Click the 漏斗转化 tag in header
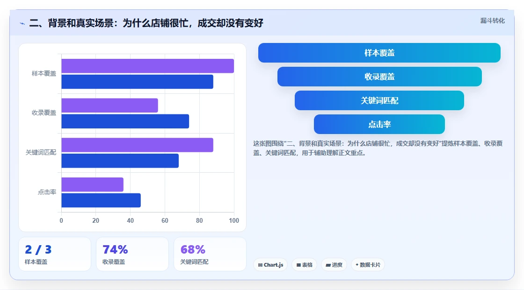The height and width of the screenshot is (290, 524). point(492,21)
